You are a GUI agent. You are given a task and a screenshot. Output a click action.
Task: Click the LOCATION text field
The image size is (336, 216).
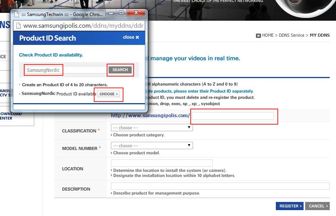click(162, 163)
